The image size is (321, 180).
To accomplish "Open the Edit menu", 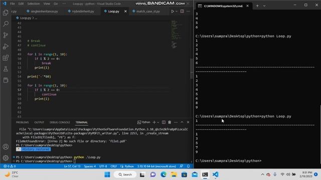I will 21,3.
